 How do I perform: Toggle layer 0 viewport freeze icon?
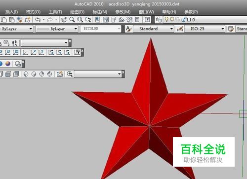[177, 19]
